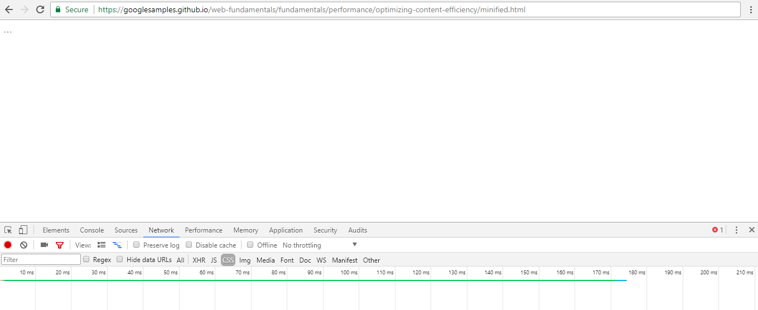Open the Elements tab
Image resolution: width=758 pixels, height=310 pixels.
(x=56, y=230)
